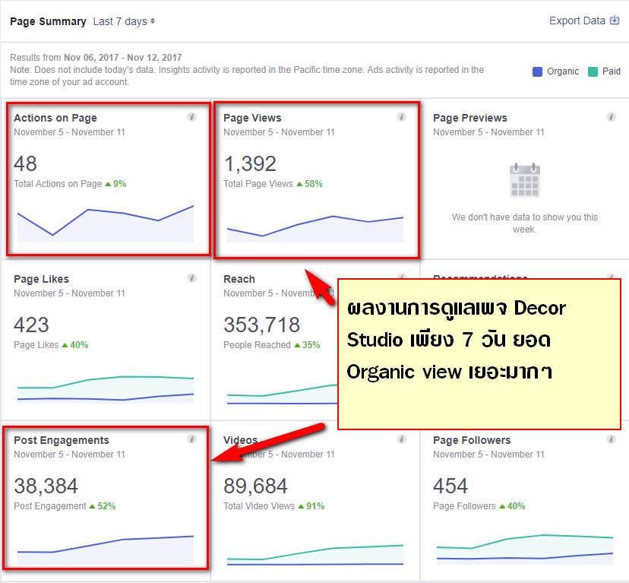629x583 pixels.
Task: Open the Page Followers card title
Action: tap(472, 440)
